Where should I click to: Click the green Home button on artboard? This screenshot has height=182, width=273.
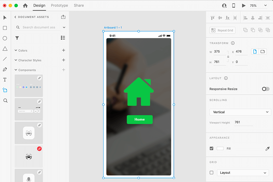pyautogui.click(x=140, y=119)
